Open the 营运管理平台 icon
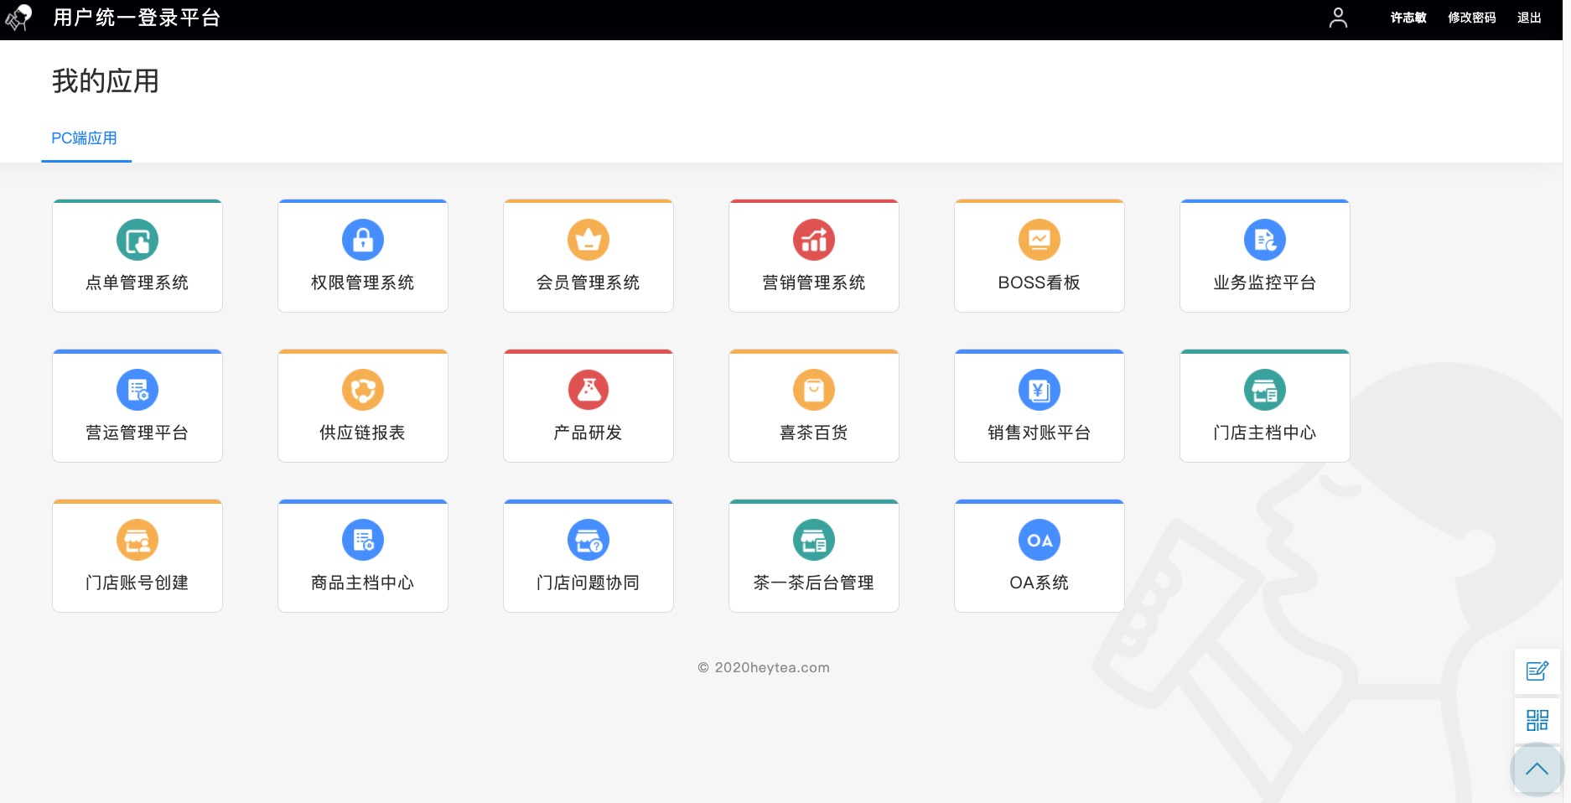The image size is (1571, 803). tap(137, 390)
